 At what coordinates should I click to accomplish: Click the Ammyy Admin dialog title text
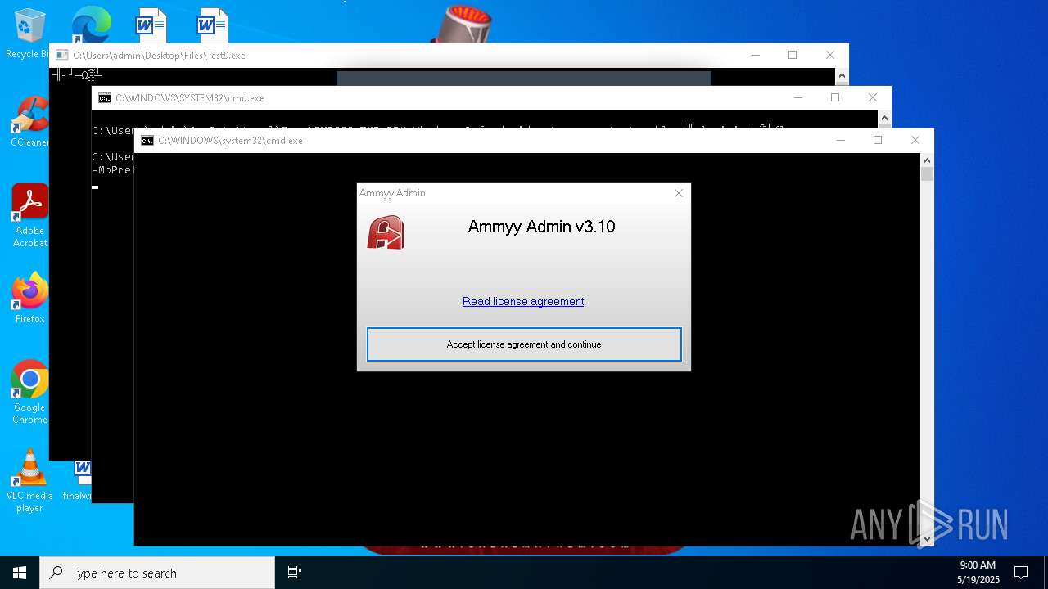click(392, 193)
